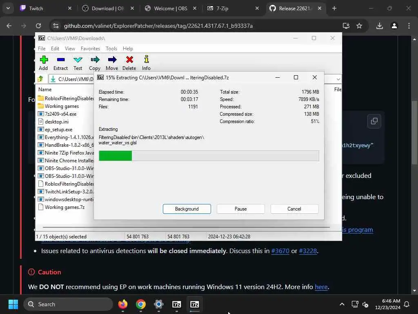
Task: Expand the 7-Zip address path dropdown
Action: pos(338,79)
